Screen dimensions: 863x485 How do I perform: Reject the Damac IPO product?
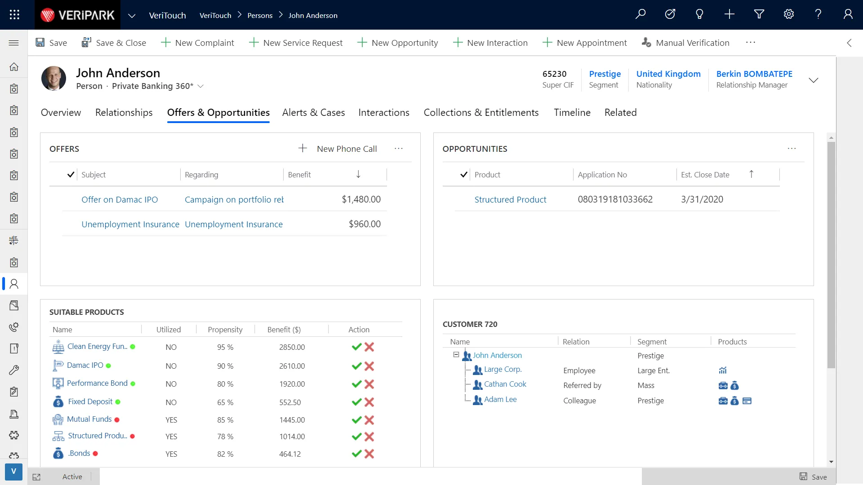point(369,366)
